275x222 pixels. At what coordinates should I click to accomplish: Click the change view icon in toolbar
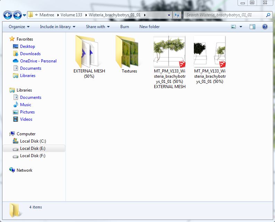pos(234,27)
